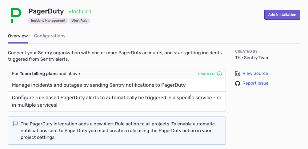
Task: Click the Team billing plans text
Action: coord(39,74)
